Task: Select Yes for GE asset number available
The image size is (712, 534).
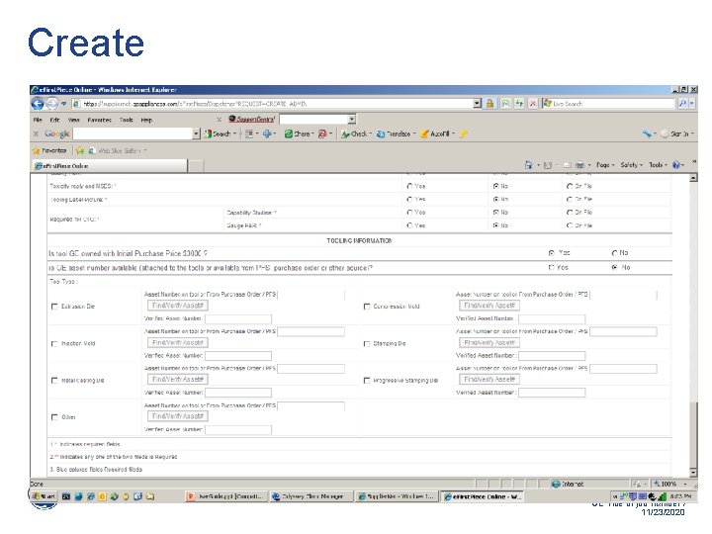Action: [x=551, y=267]
